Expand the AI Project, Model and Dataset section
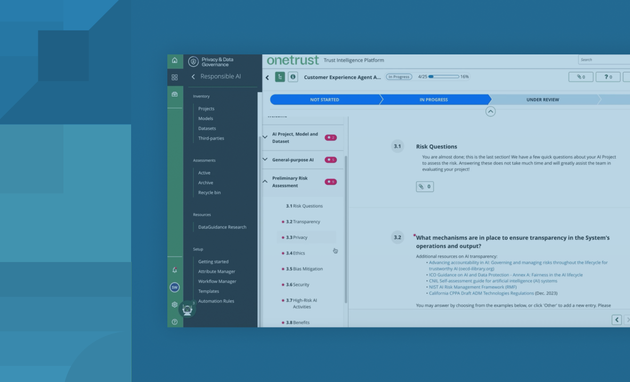Image resolution: width=630 pixels, height=382 pixels. pyautogui.click(x=265, y=137)
